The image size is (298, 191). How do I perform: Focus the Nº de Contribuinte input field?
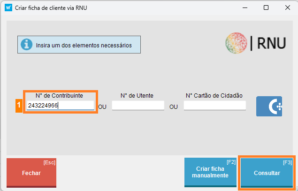[x=60, y=106]
